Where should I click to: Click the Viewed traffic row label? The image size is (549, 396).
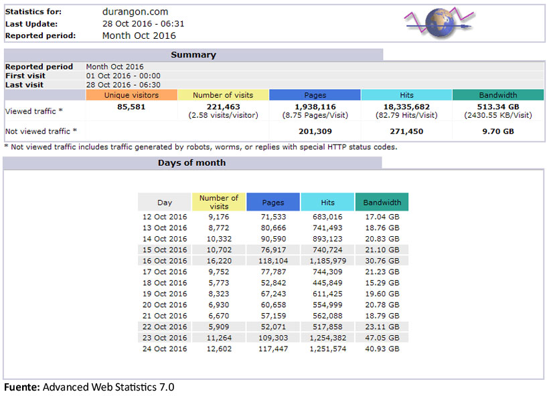[x=33, y=111]
